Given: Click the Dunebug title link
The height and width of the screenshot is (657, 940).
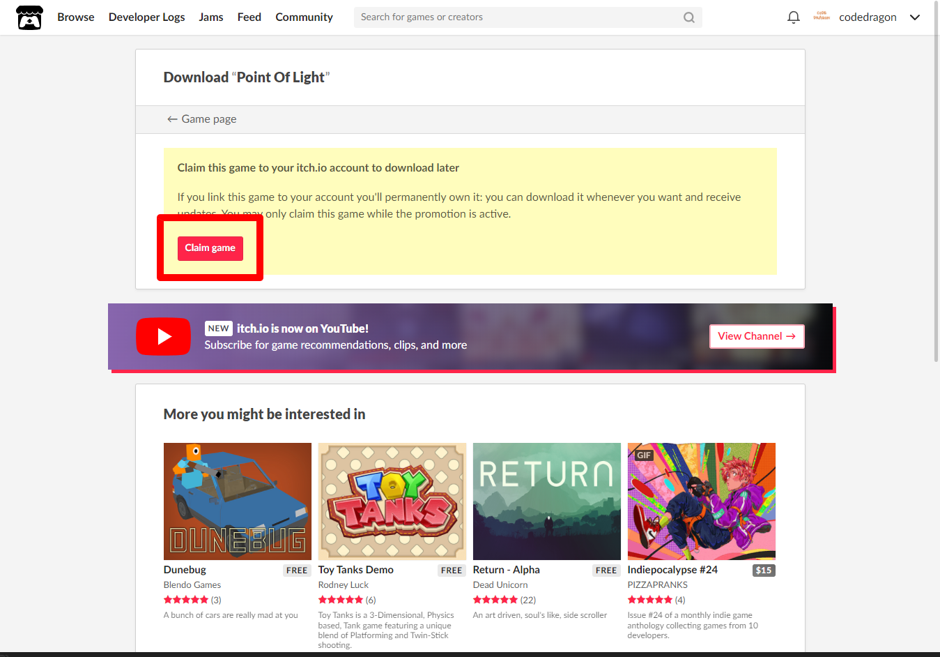Looking at the screenshot, I should coord(185,570).
